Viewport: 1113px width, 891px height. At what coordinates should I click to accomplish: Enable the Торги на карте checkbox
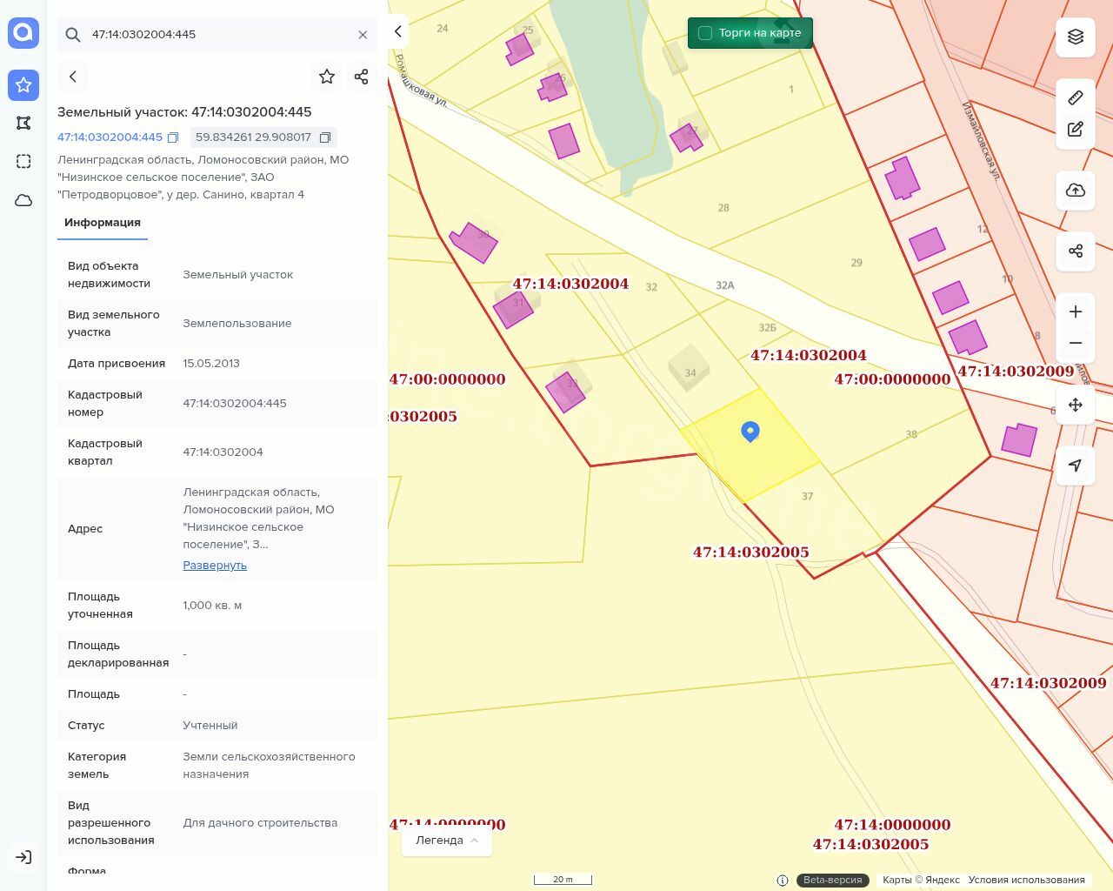[x=705, y=33]
